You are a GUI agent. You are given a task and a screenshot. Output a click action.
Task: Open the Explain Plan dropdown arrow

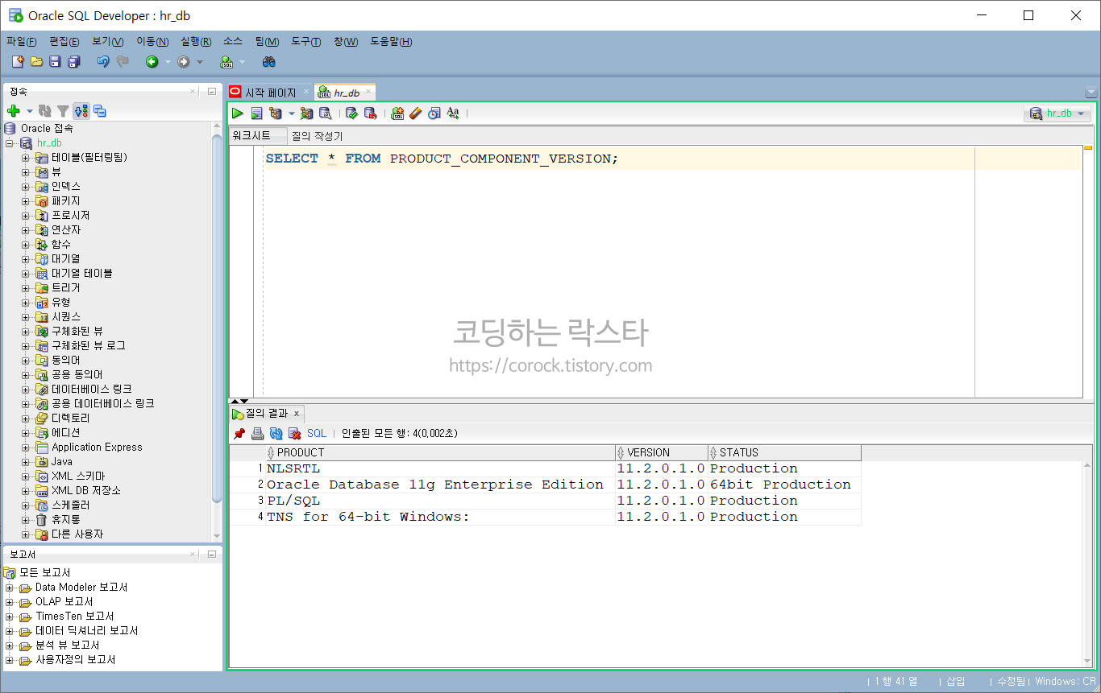click(291, 113)
